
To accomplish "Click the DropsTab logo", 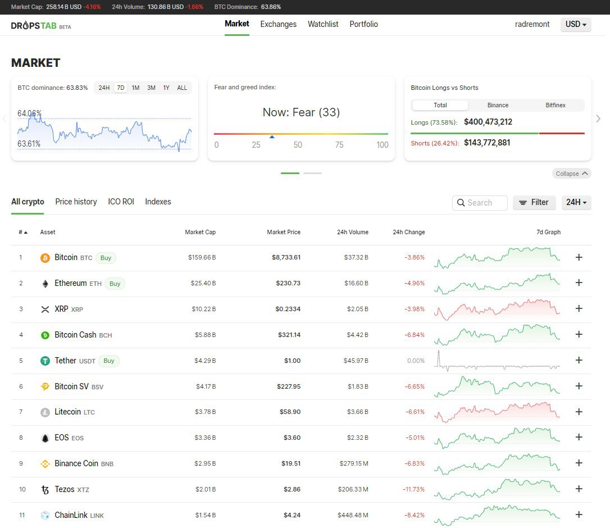I will tap(41, 26).
